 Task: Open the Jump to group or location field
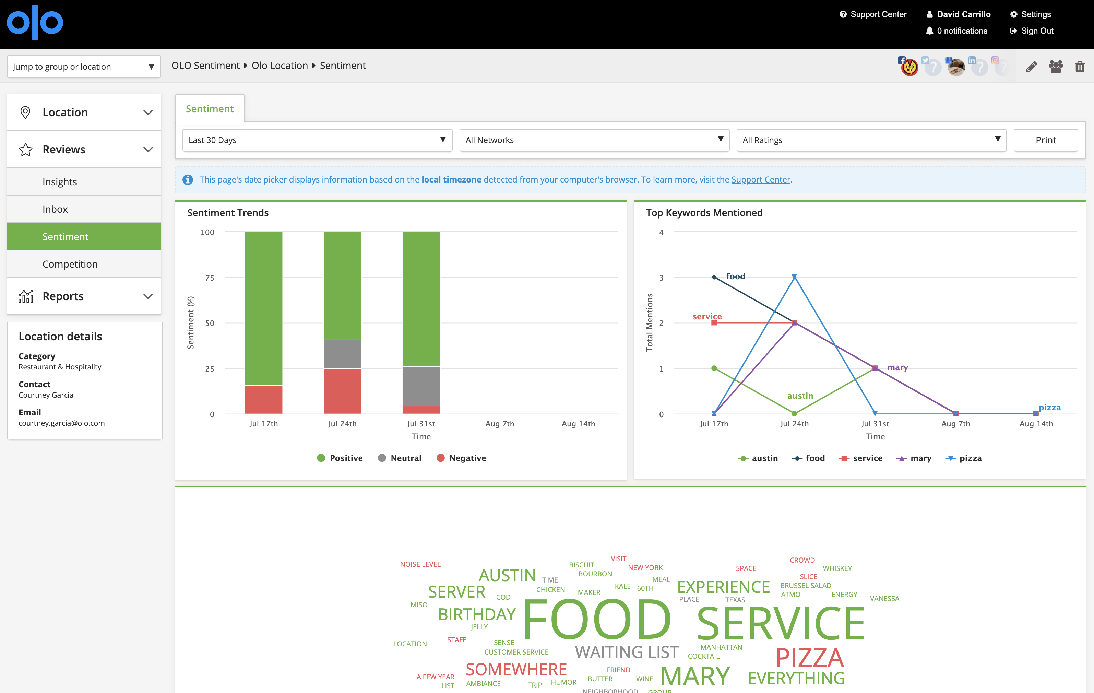(84, 66)
